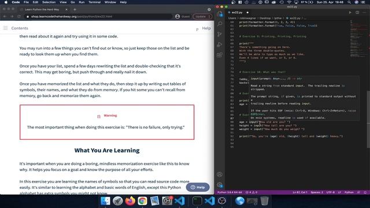Open Google Chrome from the Dock
The height and width of the screenshot is (208, 370).
(142, 200)
